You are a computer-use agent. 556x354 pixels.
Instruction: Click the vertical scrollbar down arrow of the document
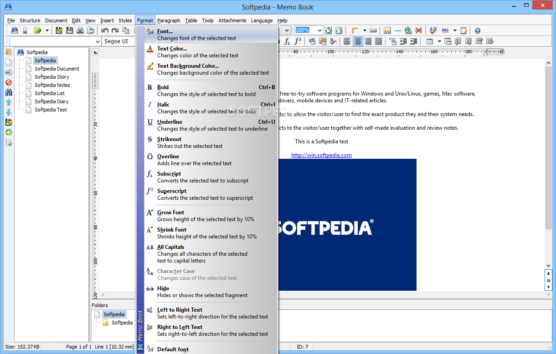[x=549, y=265]
